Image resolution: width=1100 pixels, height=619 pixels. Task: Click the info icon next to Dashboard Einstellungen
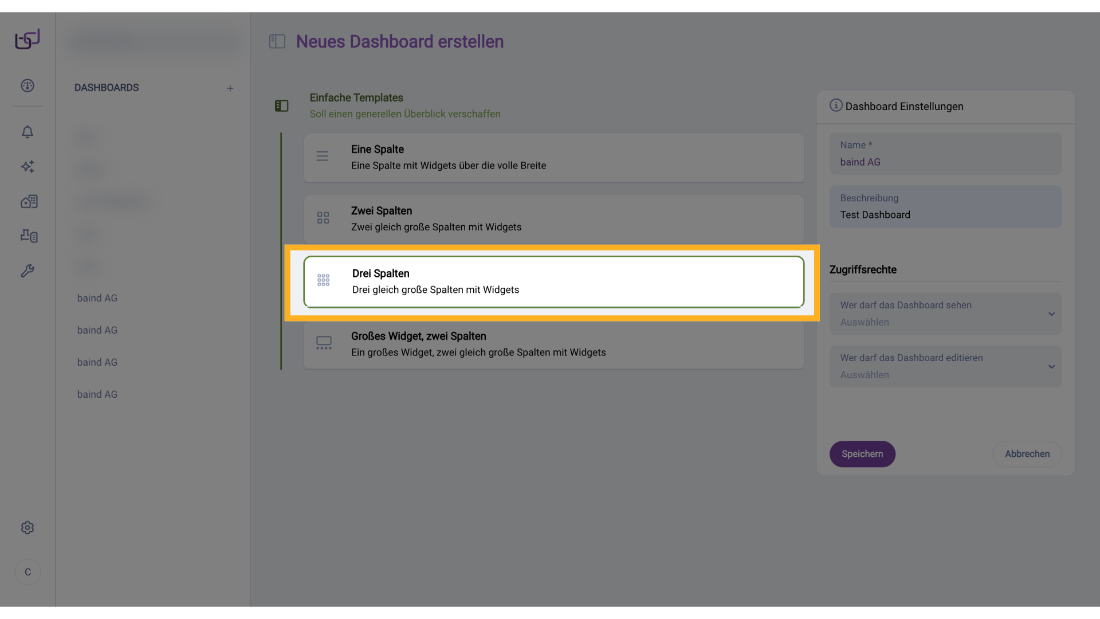(836, 105)
